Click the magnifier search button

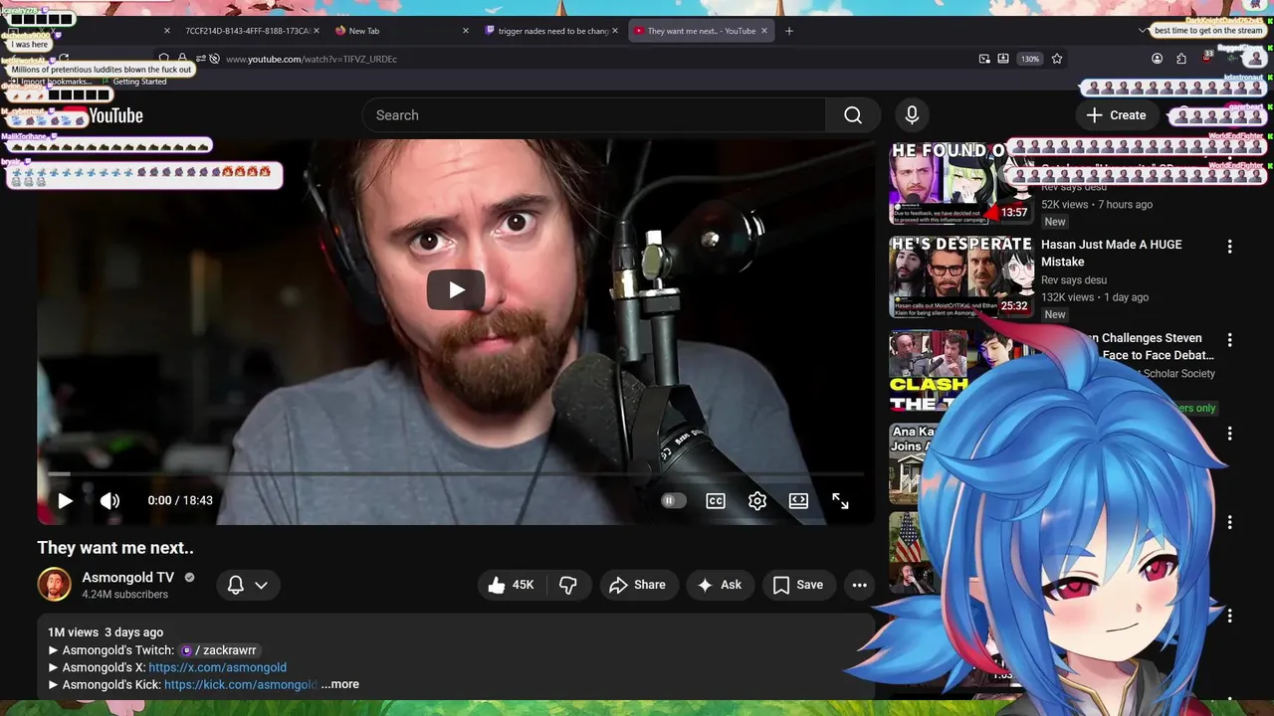coord(853,115)
